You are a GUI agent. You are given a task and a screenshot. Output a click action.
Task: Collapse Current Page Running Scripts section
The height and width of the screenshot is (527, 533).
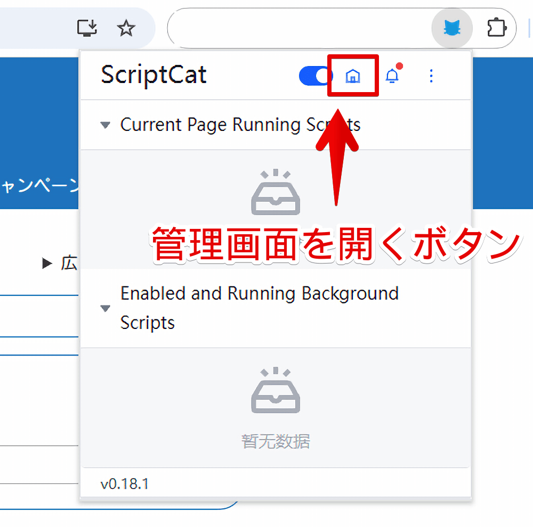click(106, 125)
